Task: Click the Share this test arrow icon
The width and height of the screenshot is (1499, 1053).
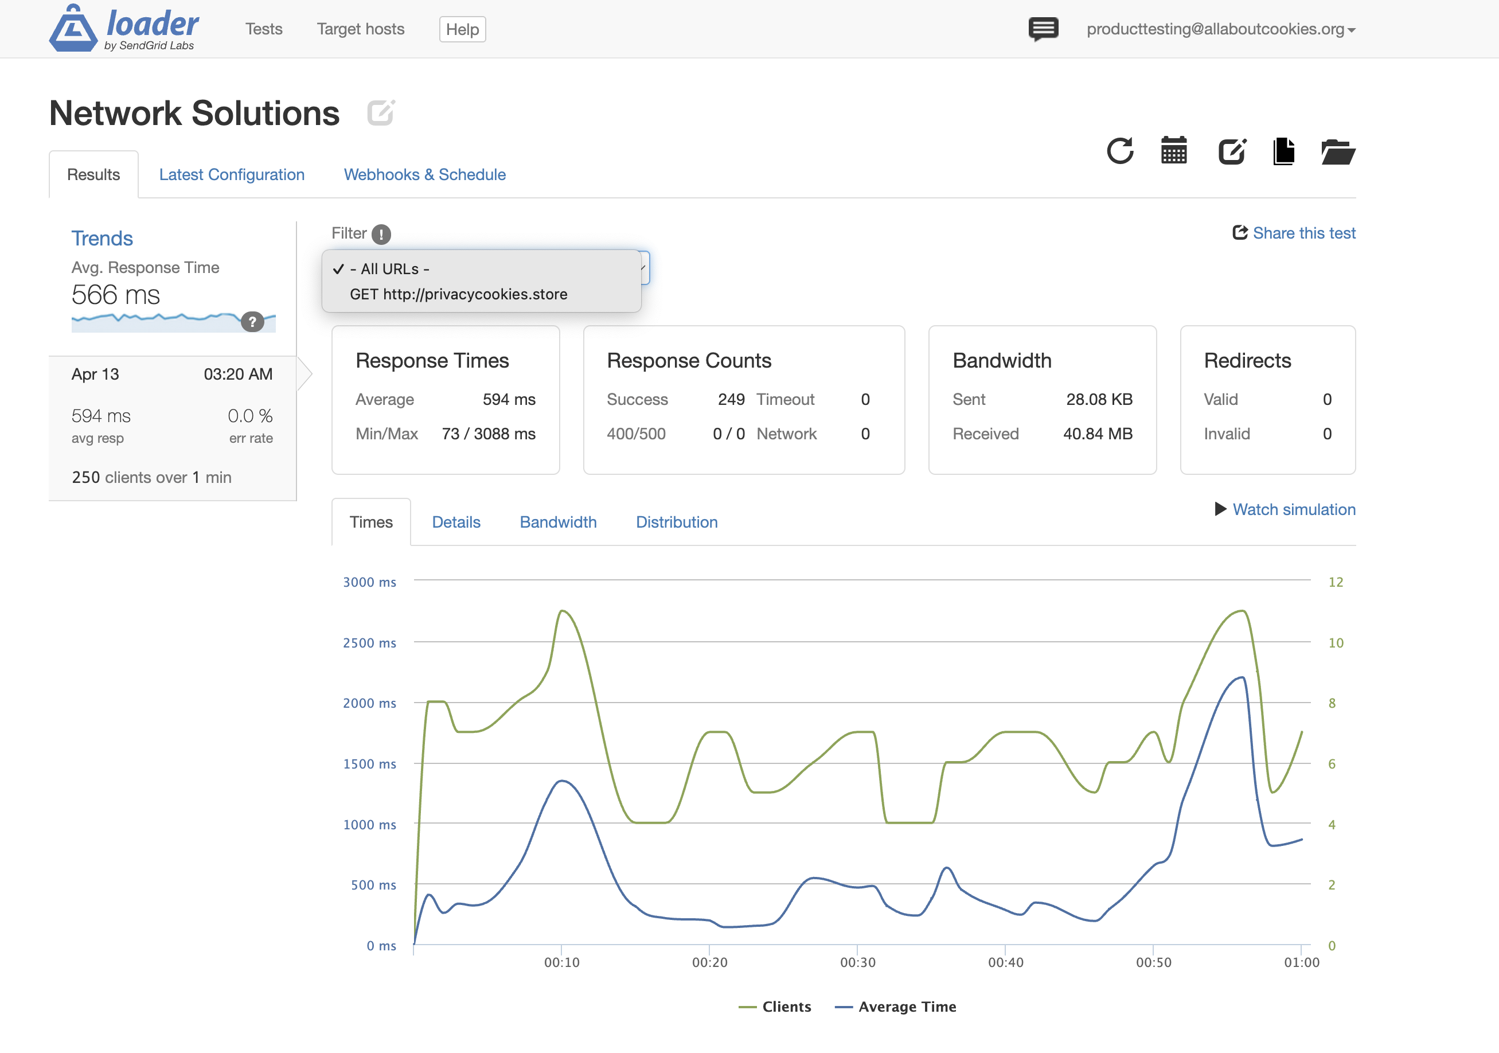Action: click(x=1240, y=232)
